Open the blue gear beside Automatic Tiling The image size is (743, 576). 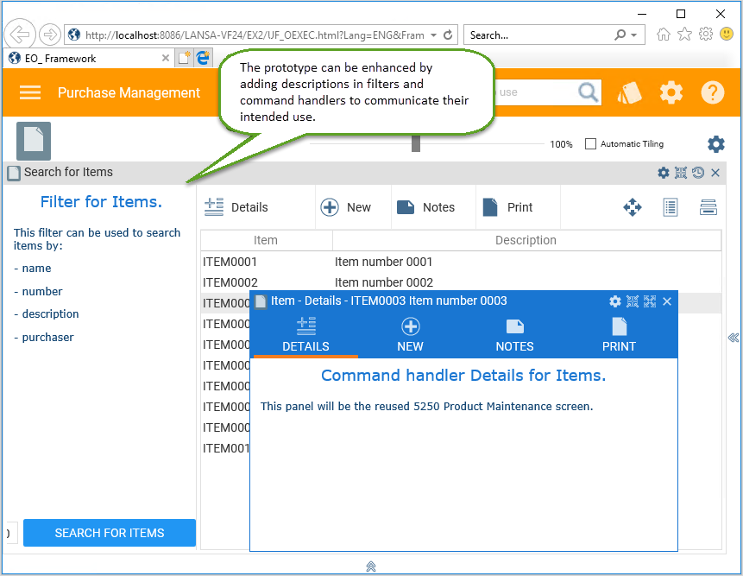[716, 143]
